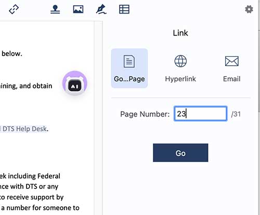The image size is (260, 215).
Task: Select the Stamp tool icon
Action: (x=55, y=9)
